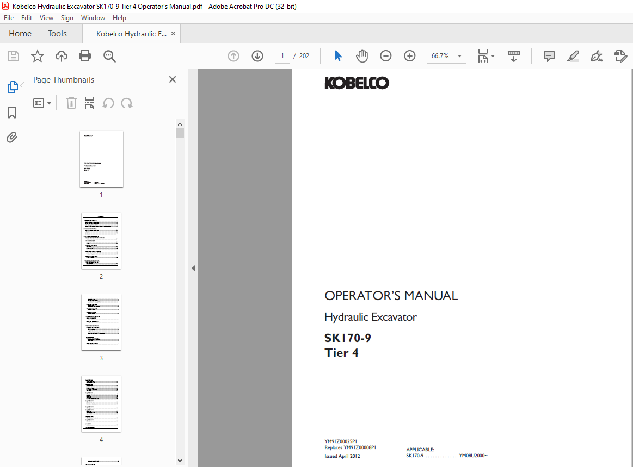Add a sticky note comment
This screenshot has width=633, height=467.
point(549,56)
